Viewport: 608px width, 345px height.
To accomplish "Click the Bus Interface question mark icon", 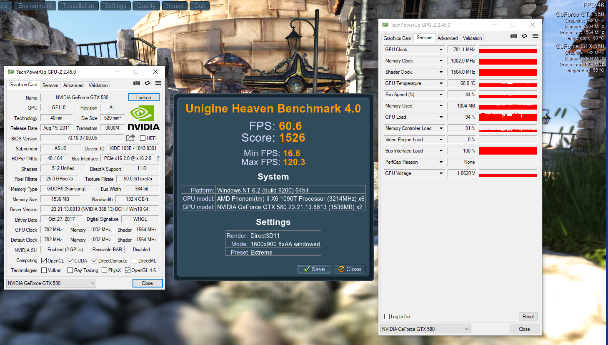I will pyautogui.click(x=158, y=158).
